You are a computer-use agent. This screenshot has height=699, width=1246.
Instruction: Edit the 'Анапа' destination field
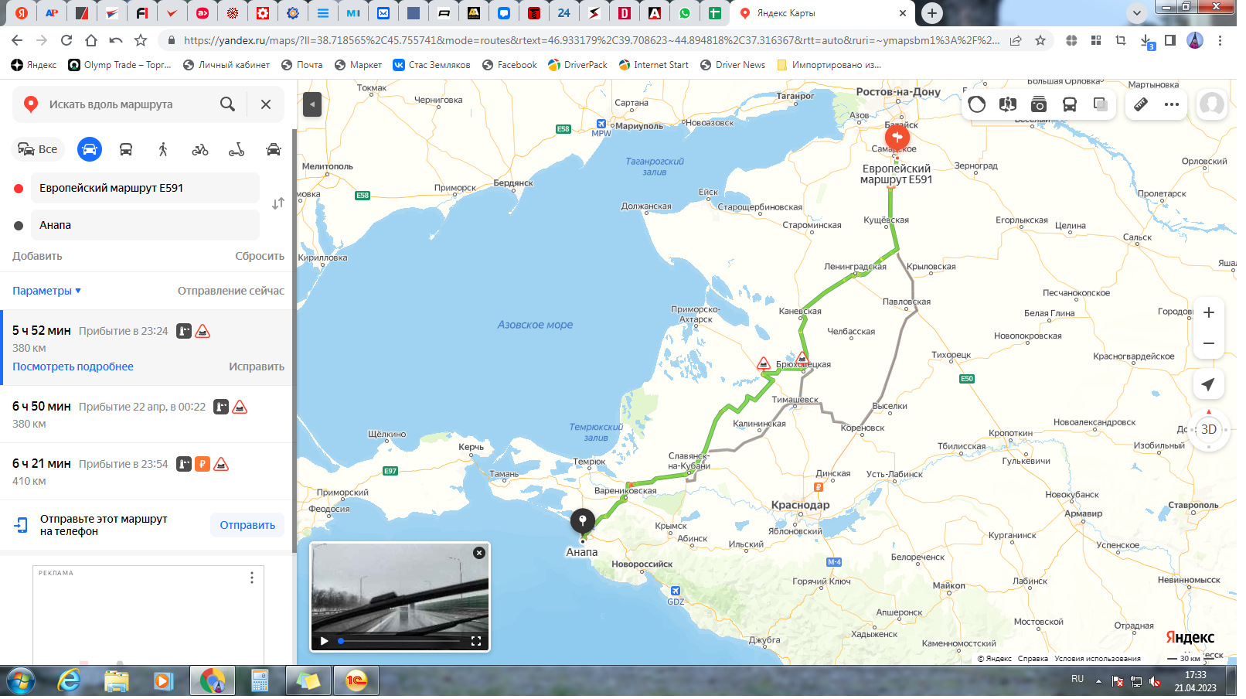click(x=145, y=225)
